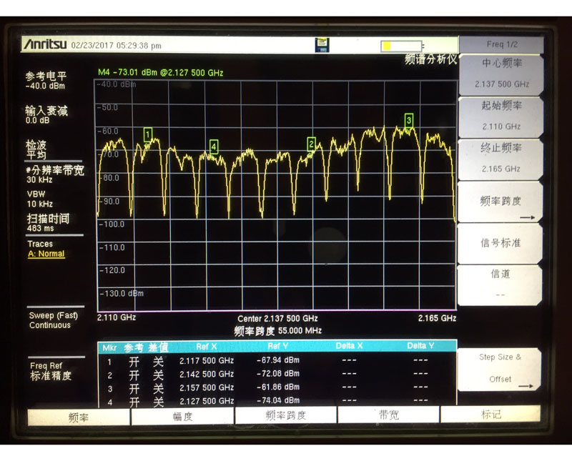Click the 输入衰减 0.0 dB setting
The width and height of the screenshot is (572, 461).
[46, 114]
